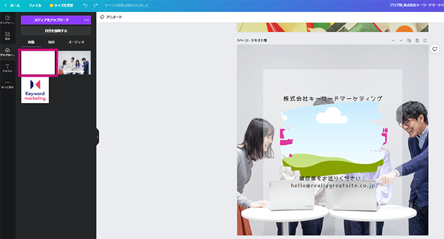
Task: Move the page down with the chevron
Action: (x=401, y=40)
